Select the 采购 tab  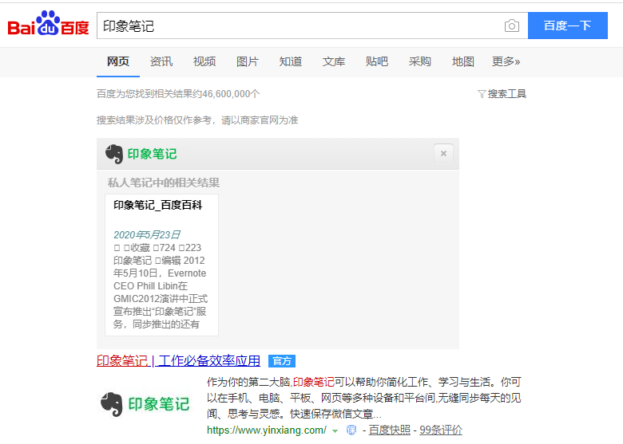[420, 61]
